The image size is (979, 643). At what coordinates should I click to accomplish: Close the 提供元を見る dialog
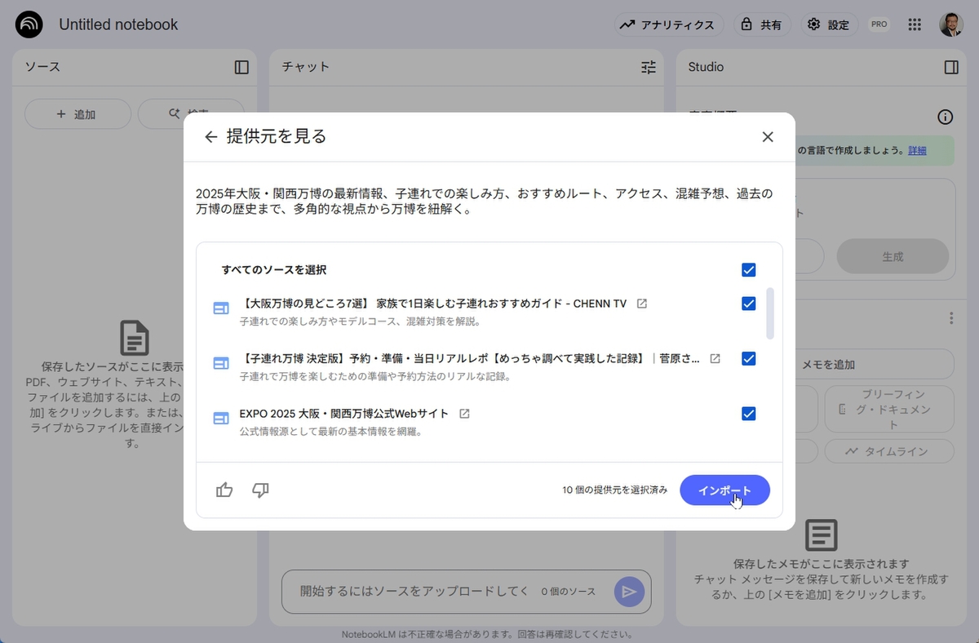click(768, 137)
